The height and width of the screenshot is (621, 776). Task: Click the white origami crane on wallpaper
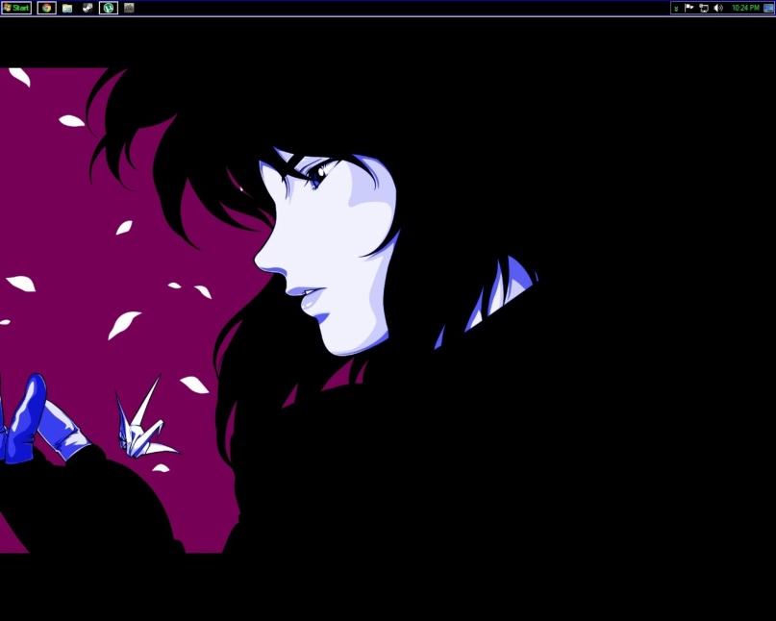click(144, 421)
